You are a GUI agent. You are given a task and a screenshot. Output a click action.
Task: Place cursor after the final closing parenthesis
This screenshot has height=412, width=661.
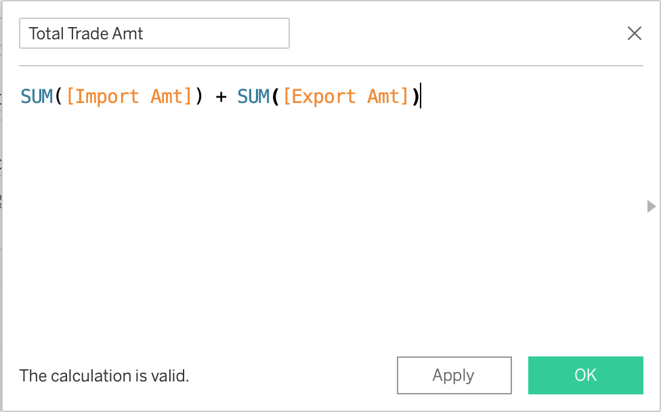[x=421, y=96]
